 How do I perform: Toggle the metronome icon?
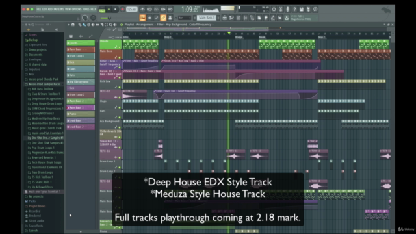click(142, 10)
